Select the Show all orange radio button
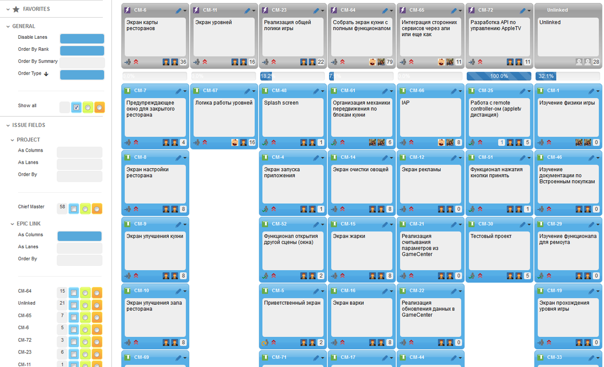 [99, 107]
